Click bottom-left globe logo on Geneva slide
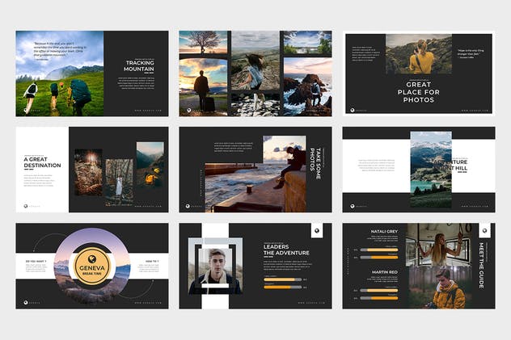The height and width of the screenshot is (340, 511). 26,303
